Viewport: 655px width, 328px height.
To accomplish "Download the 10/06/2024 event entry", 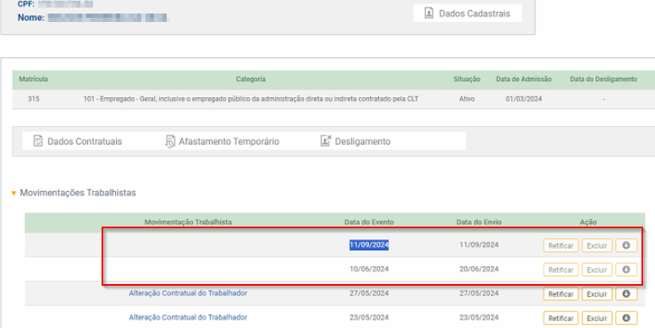I will click(625, 270).
